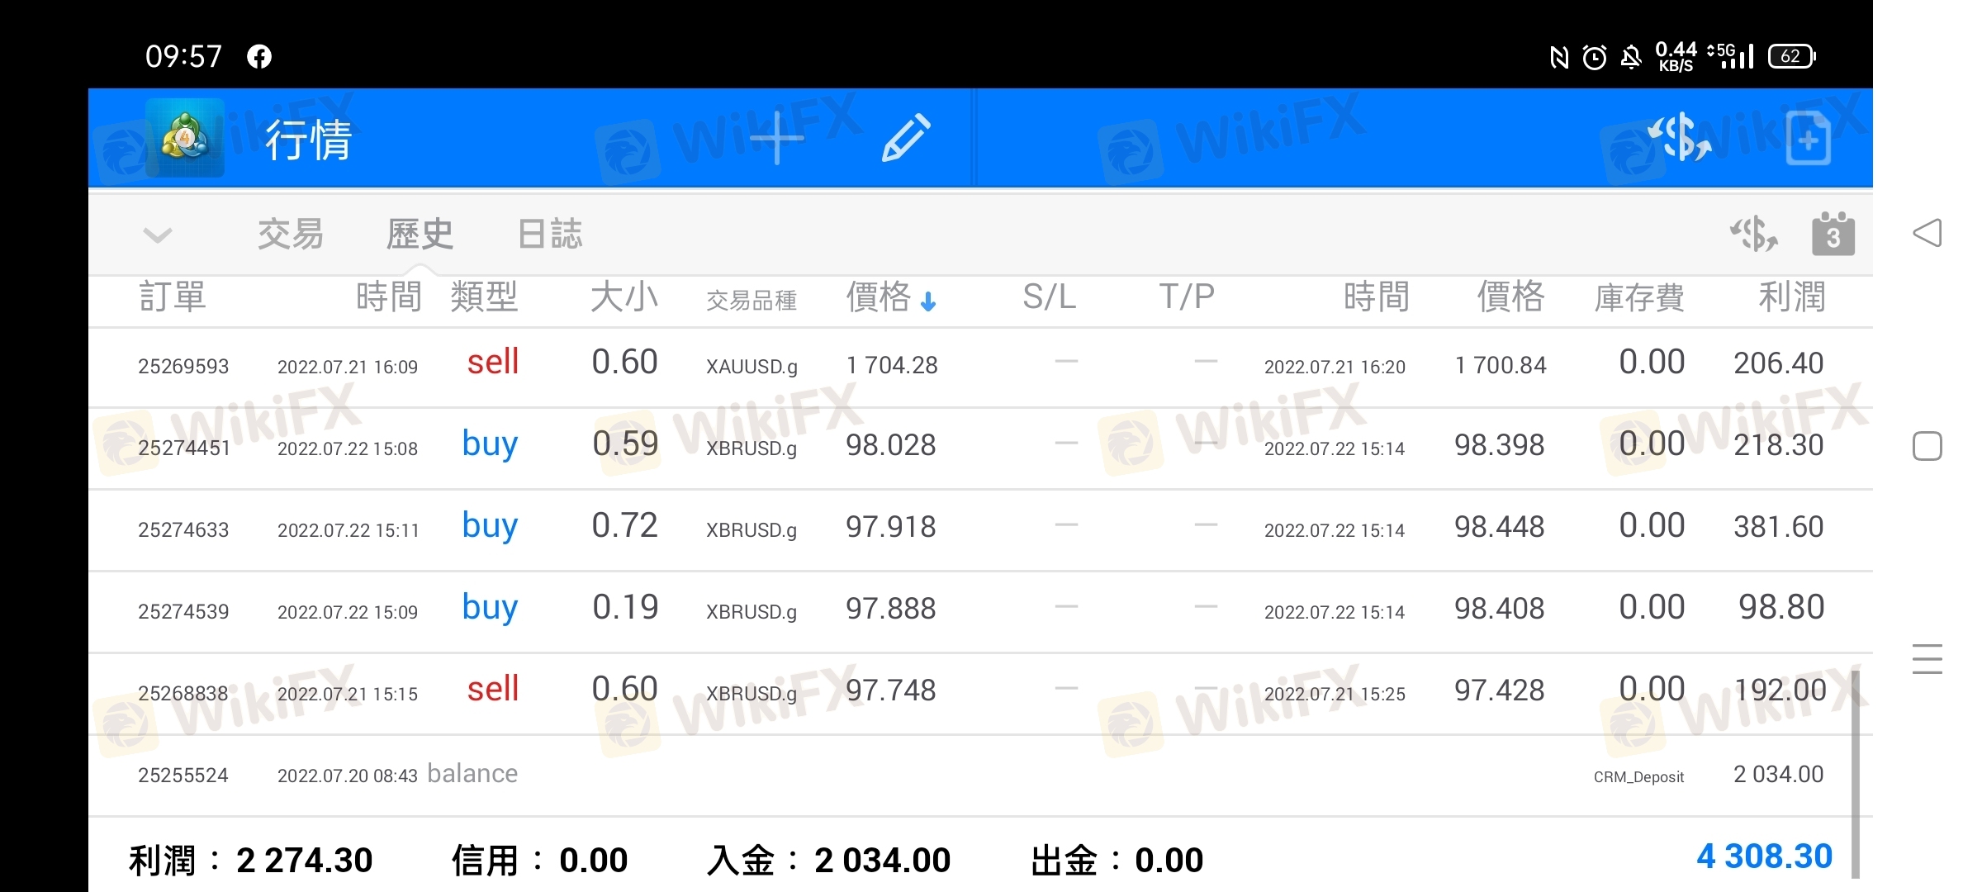
Task: Select the 歷史 tab
Action: (420, 235)
